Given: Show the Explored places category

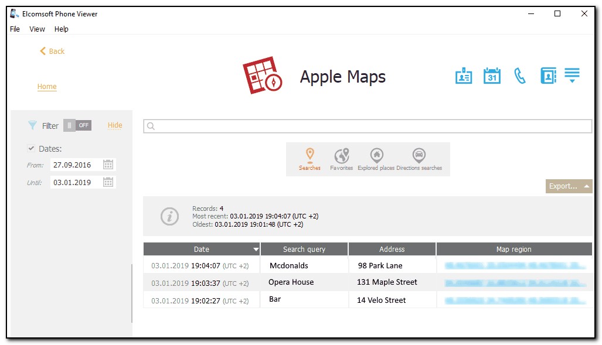Looking at the screenshot, I should [x=376, y=159].
